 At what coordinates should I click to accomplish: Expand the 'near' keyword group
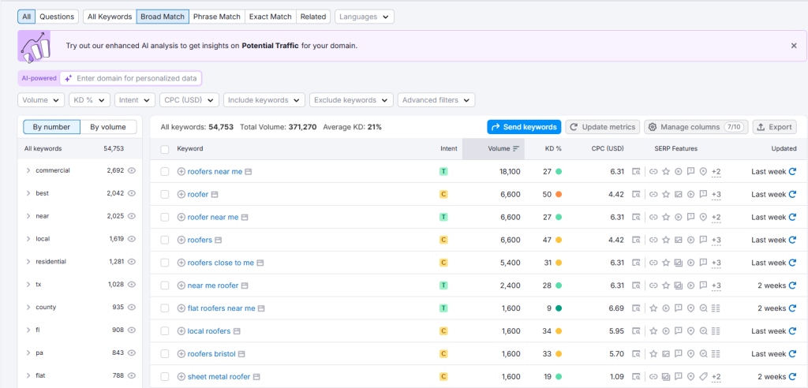point(28,216)
